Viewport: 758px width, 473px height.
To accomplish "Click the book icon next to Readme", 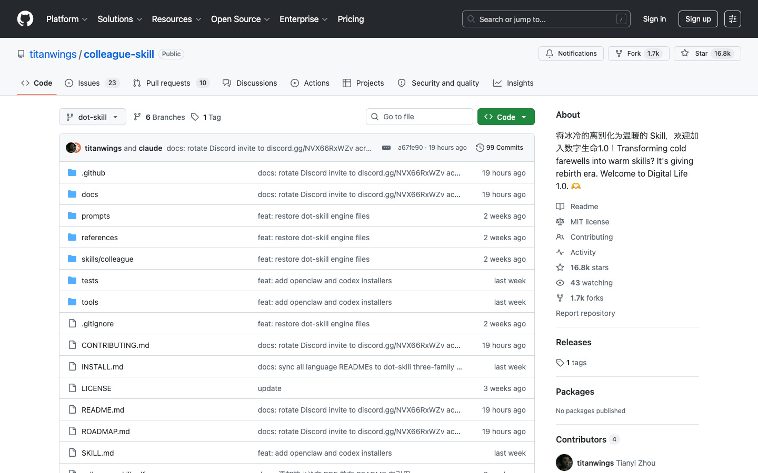I will pos(560,207).
